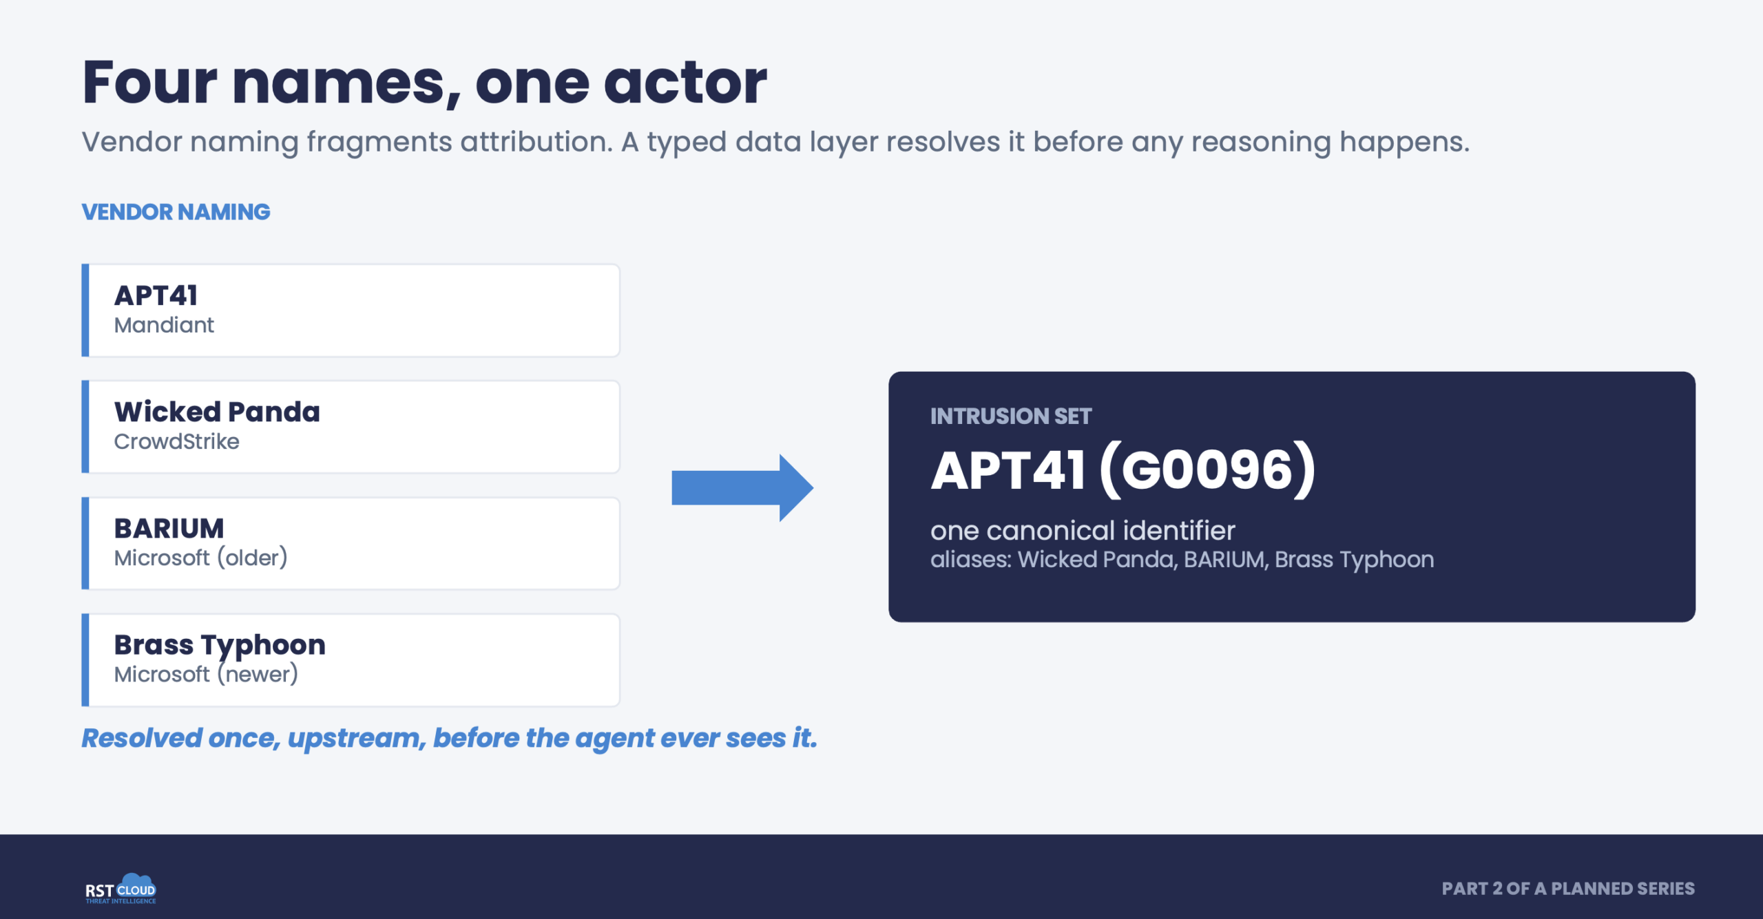This screenshot has width=1763, height=919.
Task: Click the Brass Typhoon name text
Action: click(220, 646)
